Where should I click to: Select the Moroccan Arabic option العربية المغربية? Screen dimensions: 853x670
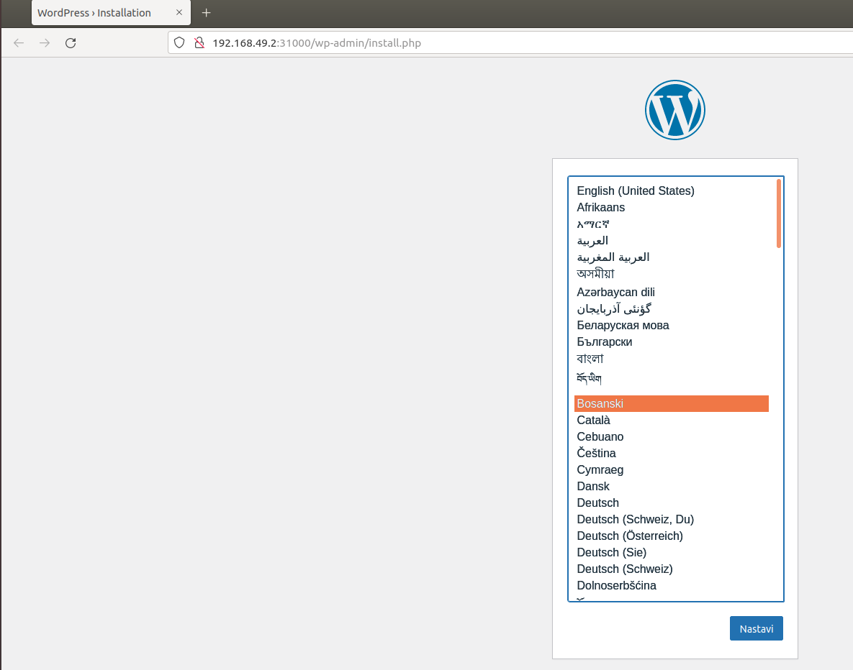point(672,257)
